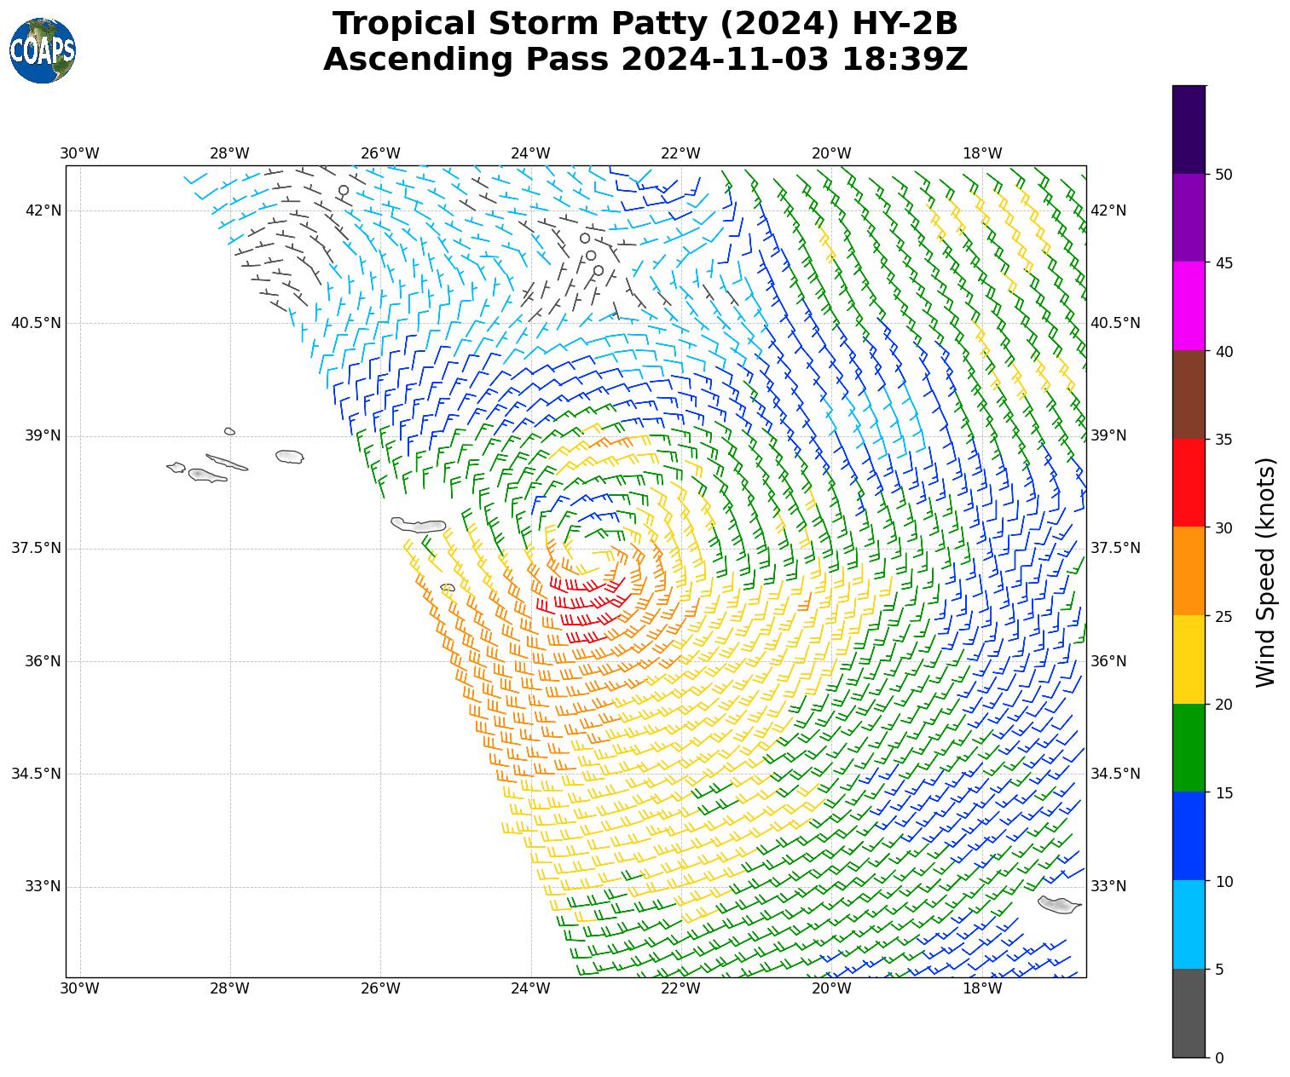Click the Madeira island outline near 33°N
Image resolution: width=1290 pixels, height=1077 pixels.
(x=1058, y=905)
